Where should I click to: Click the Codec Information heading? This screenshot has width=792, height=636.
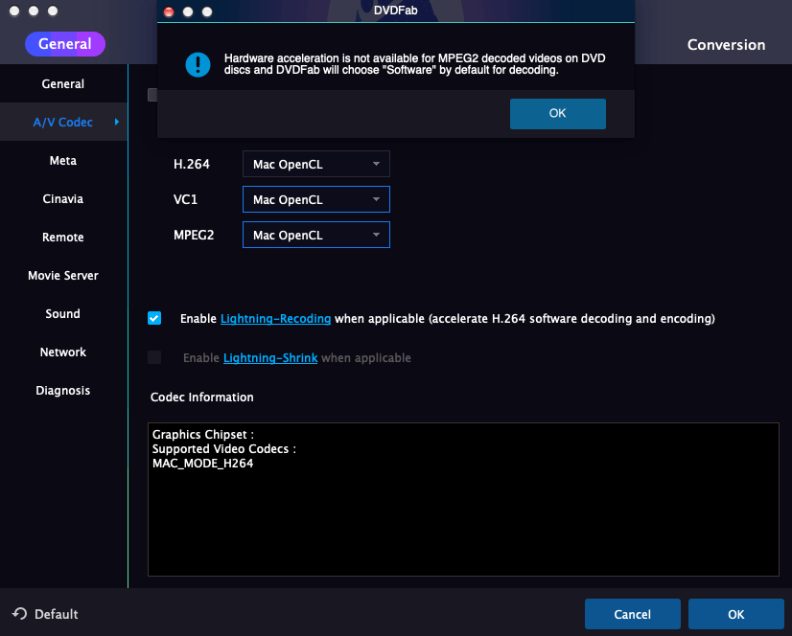click(202, 397)
